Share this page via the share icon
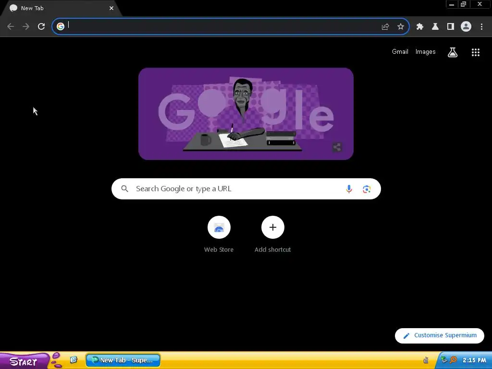Viewport: 492px width, 369px height. tap(385, 27)
